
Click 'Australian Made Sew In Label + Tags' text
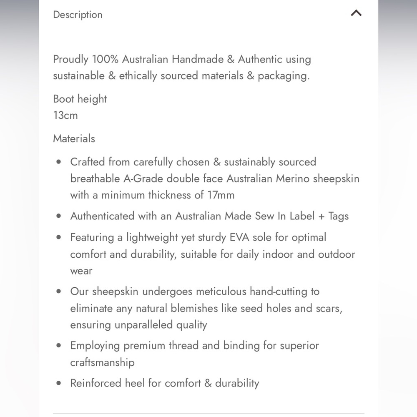(x=262, y=216)
